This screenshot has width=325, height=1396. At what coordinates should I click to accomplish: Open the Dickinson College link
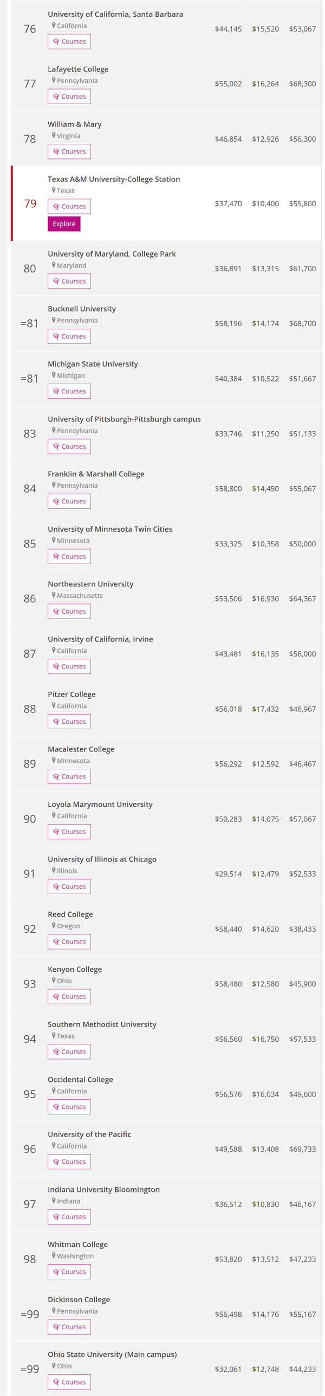tap(79, 1299)
